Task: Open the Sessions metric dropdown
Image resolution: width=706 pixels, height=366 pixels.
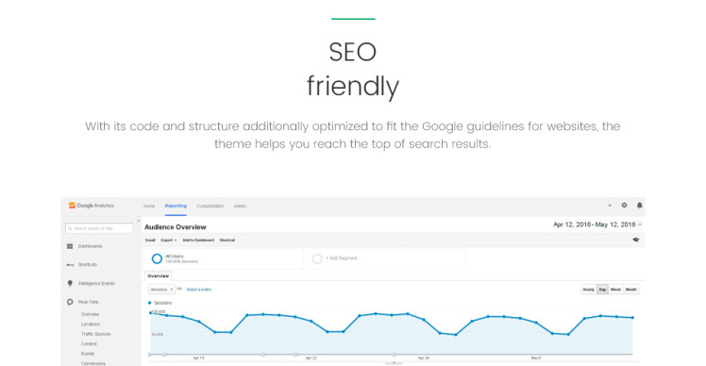Action: [x=161, y=290]
